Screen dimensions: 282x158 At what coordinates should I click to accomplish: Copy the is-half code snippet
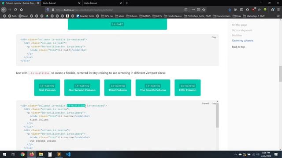(x=214, y=37)
